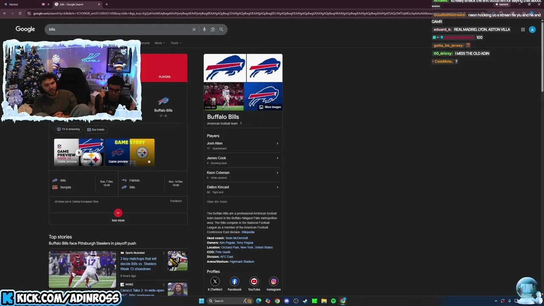Open the More search filters dropdown
Screen dimensions: 544x306
159,43
